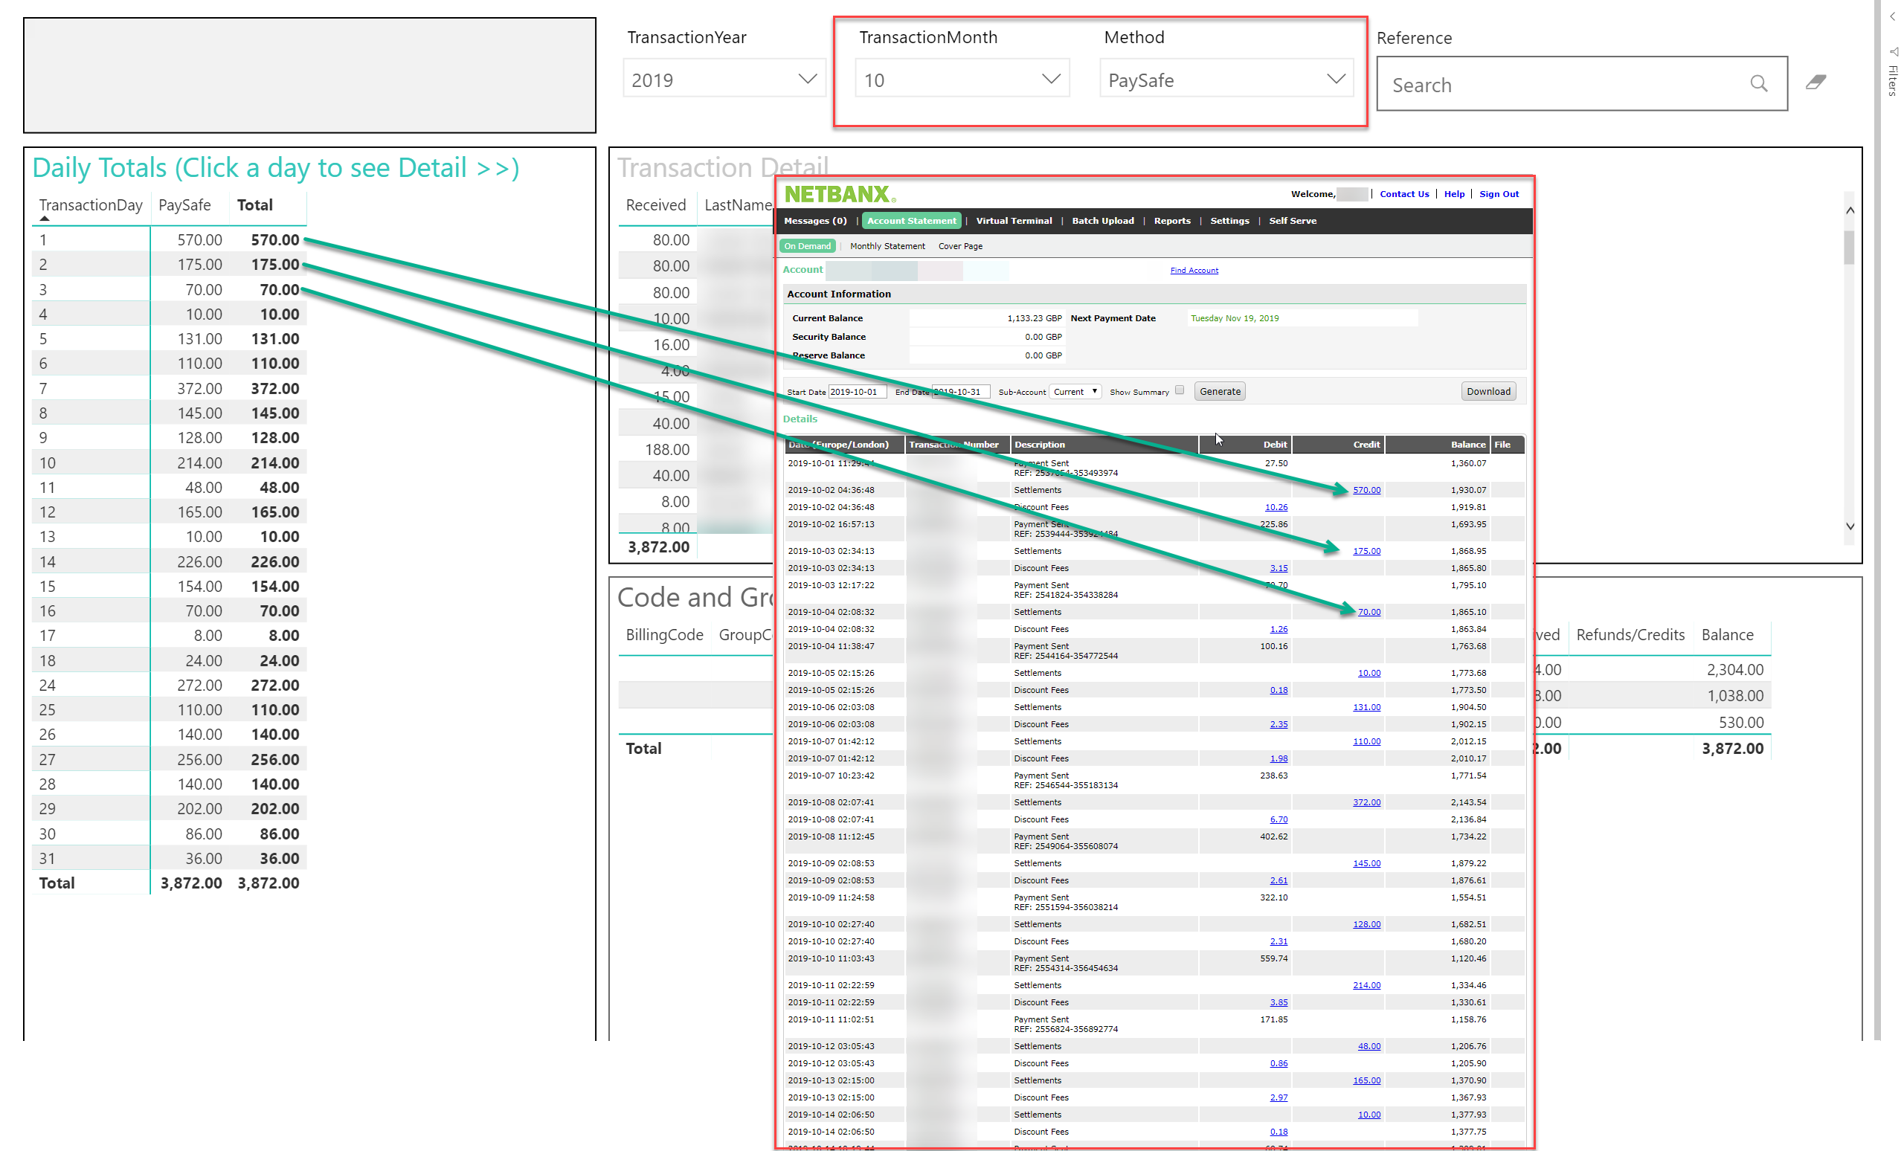The image size is (1904, 1151).
Task: Click the 214.00 settlement credit link
Action: coord(1366,985)
